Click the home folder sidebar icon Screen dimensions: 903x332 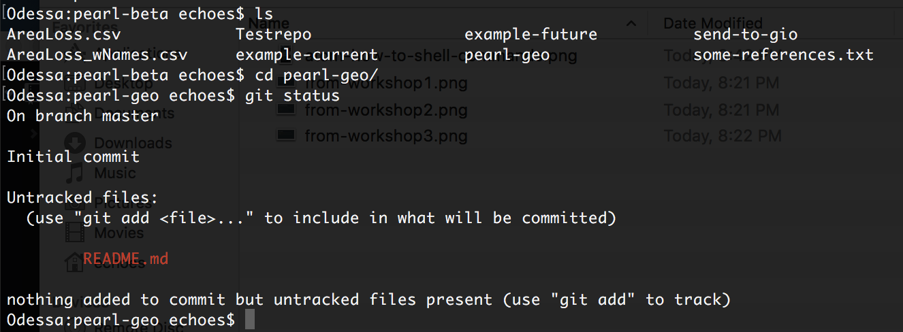pos(75,262)
